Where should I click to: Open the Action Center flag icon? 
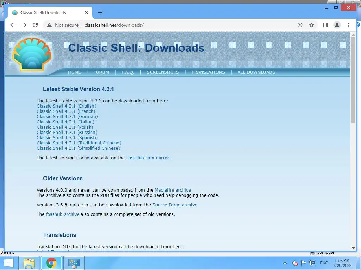point(303,263)
